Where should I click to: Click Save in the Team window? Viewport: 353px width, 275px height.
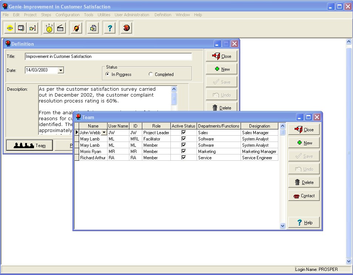304,156
